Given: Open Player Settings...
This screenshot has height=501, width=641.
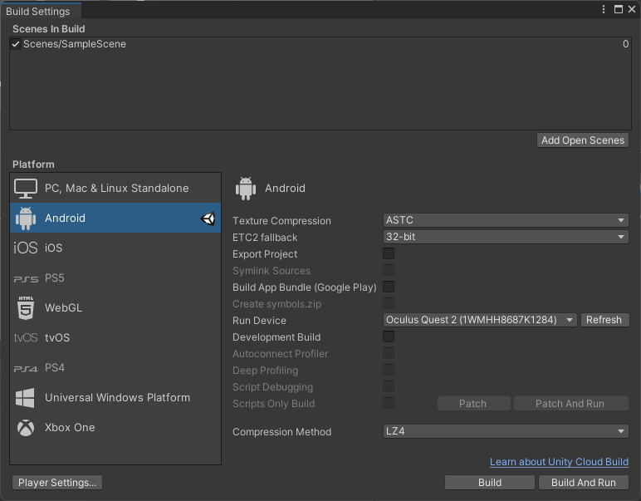Looking at the screenshot, I should [x=57, y=483].
